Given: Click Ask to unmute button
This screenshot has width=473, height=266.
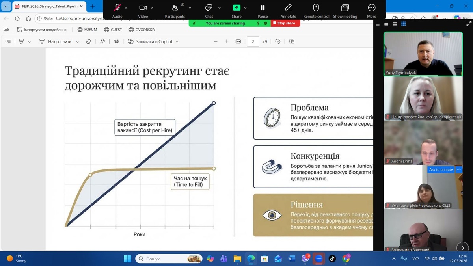Looking at the screenshot, I should pyautogui.click(x=441, y=169).
